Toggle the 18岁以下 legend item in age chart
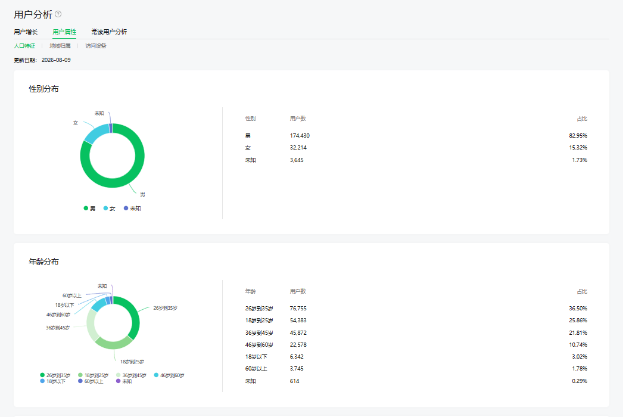 tap(53, 381)
